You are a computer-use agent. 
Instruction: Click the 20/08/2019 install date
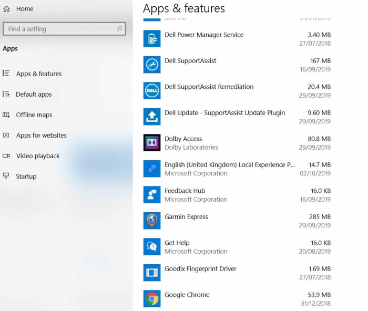click(315, 252)
